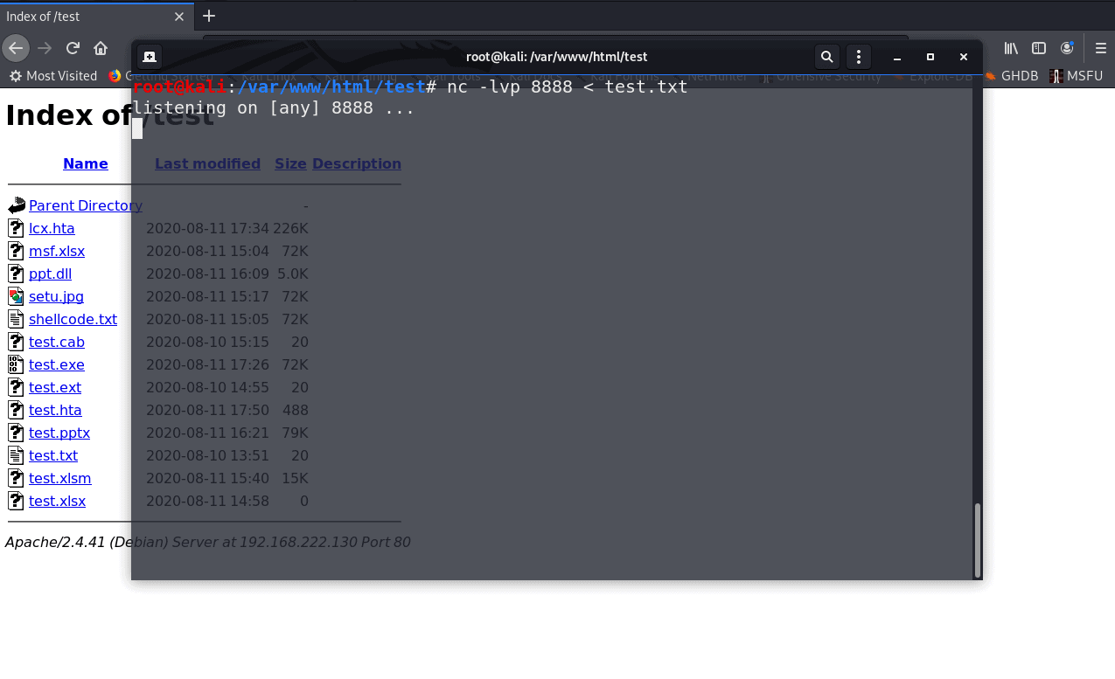Click the test.hta modified date '2020-08-11 17:50'
The width and height of the screenshot is (1115, 679).
(x=207, y=410)
